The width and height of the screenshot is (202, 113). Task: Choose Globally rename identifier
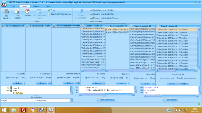(102, 10)
